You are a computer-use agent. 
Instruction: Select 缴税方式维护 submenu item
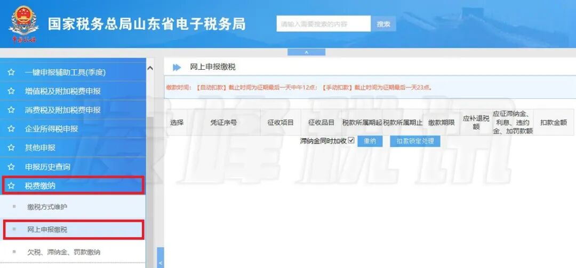point(73,207)
